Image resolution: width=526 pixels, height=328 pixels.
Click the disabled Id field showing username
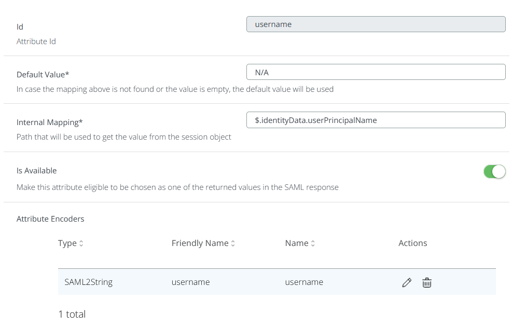tap(376, 24)
